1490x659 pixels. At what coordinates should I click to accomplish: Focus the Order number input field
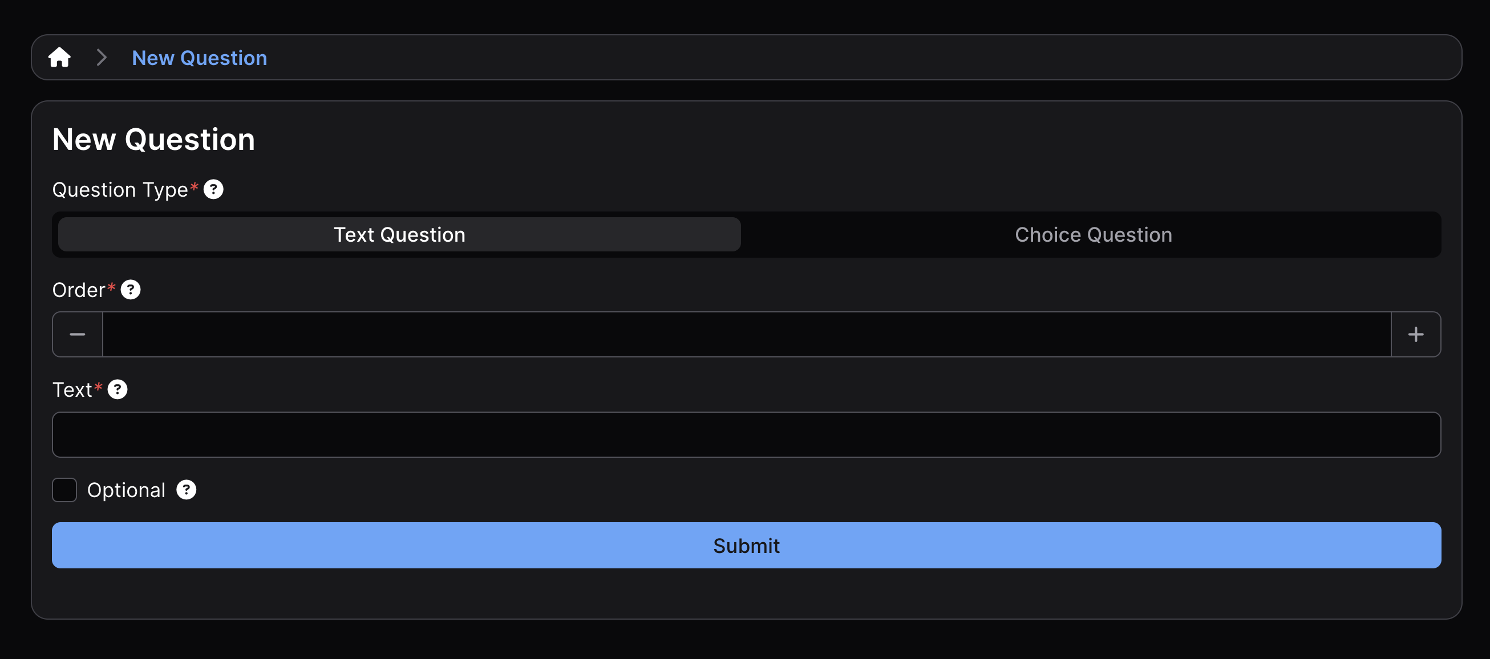pyautogui.click(x=746, y=335)
